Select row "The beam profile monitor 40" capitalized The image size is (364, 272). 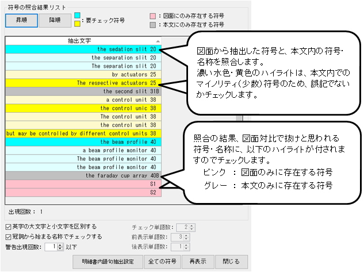83,159
